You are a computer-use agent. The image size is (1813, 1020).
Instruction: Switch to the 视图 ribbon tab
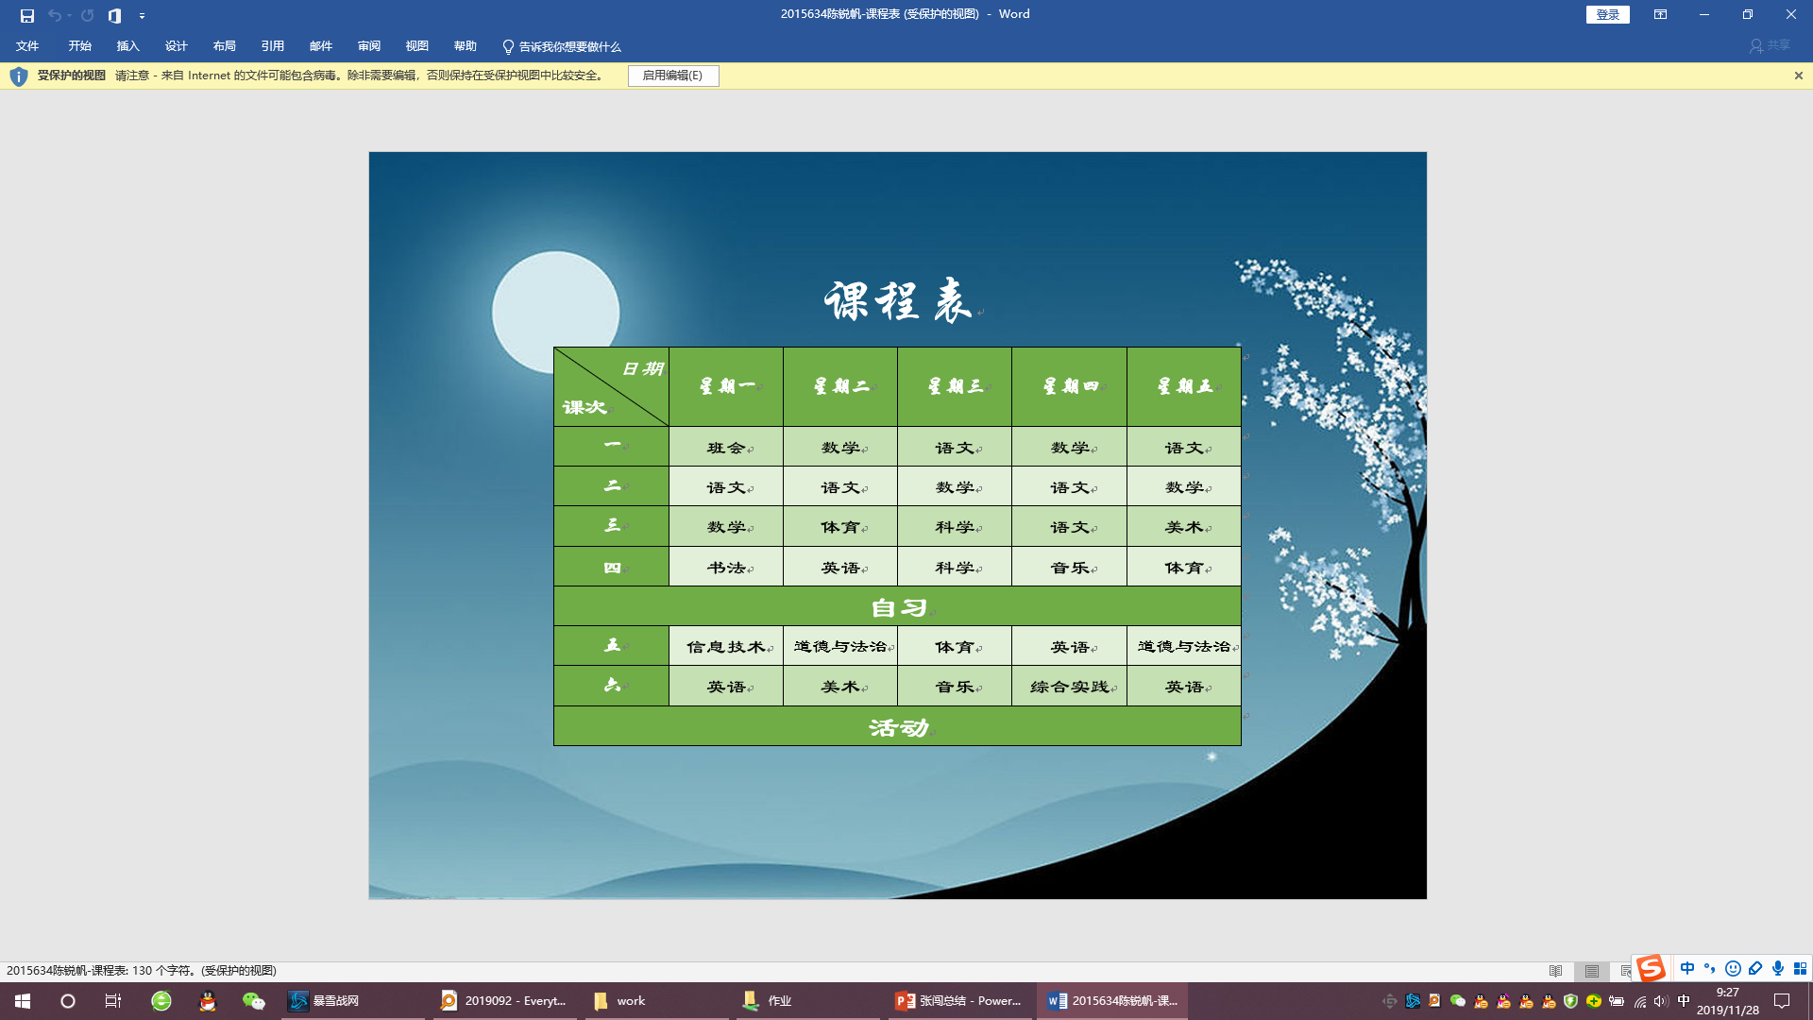416,46
